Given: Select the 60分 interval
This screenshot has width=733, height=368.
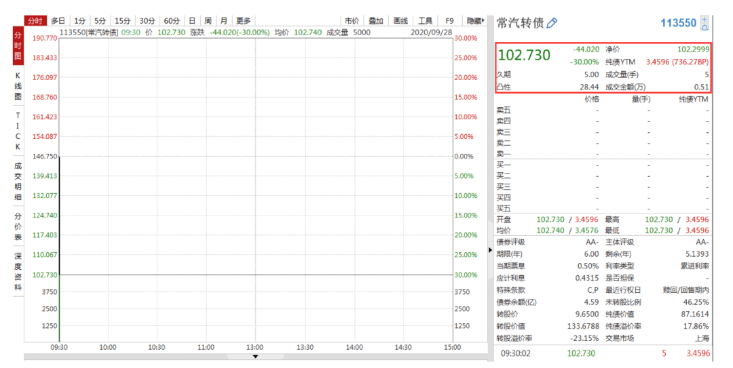Looking at the screenshot, I should pyautogui.click(x=172, y=20).
